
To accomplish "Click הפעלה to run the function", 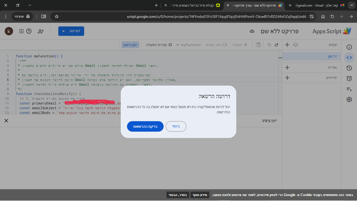I will [239, 45].
